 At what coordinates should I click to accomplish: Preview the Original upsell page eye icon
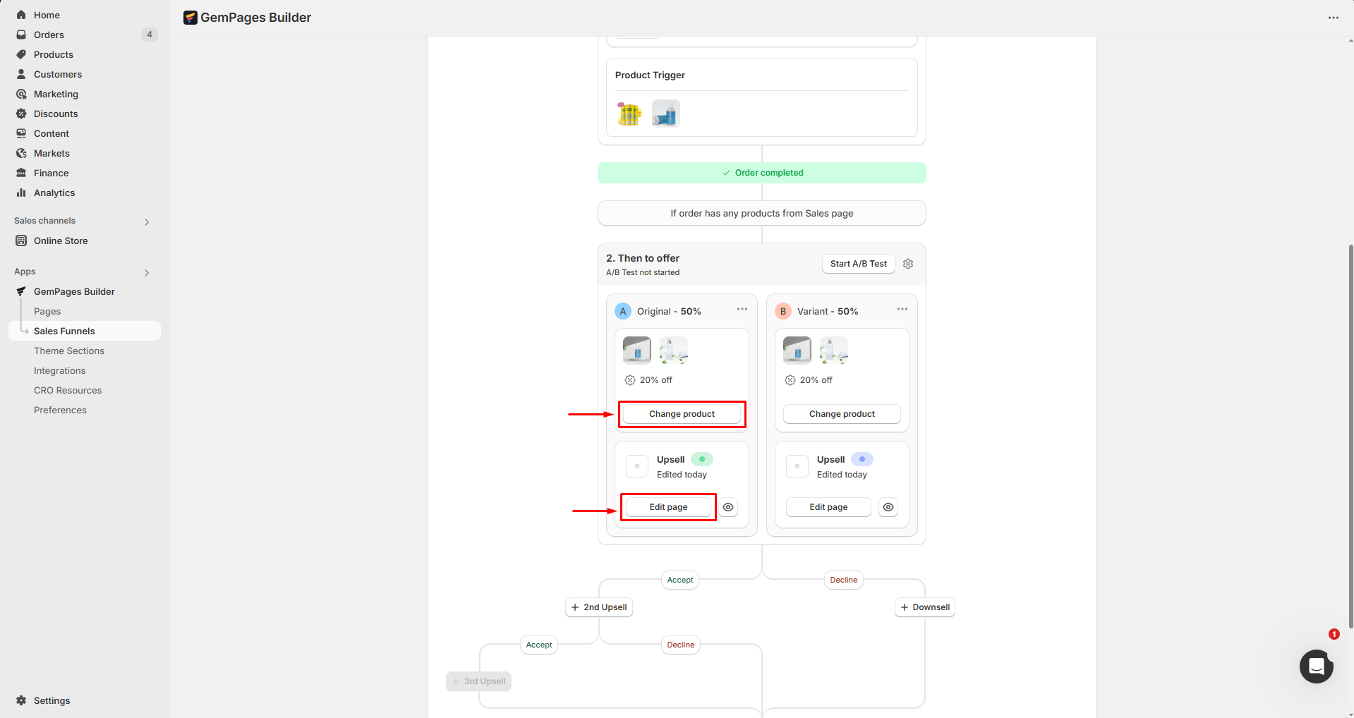coord(728,507)
